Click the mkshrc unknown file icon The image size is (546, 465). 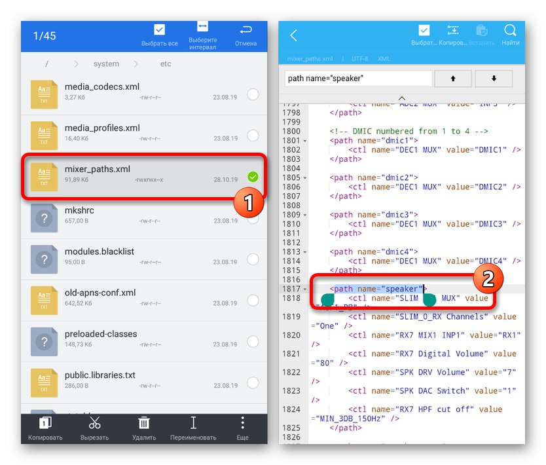point(44,218)
